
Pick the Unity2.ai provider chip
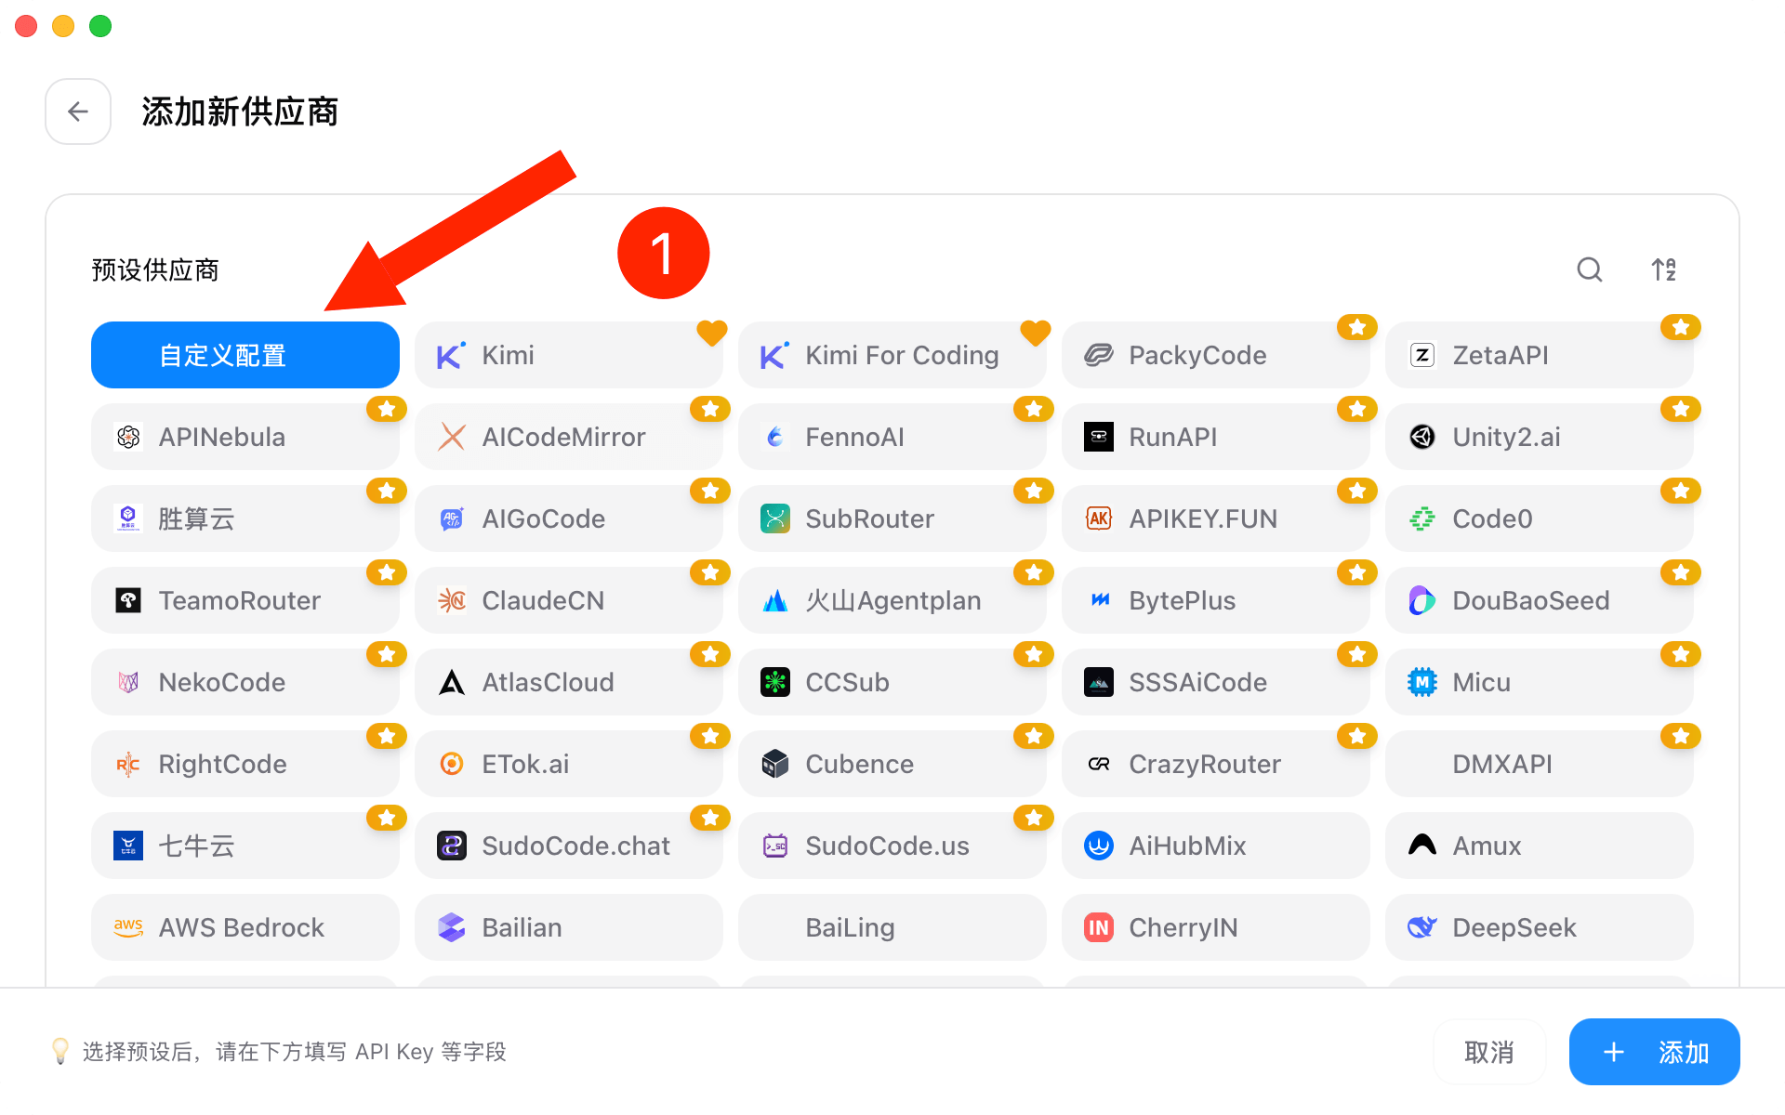tap(1539, 437)
